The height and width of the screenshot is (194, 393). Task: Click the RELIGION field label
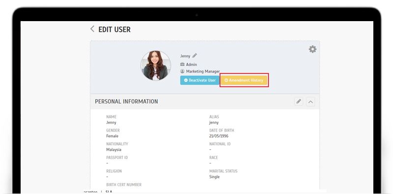point(114,171)
